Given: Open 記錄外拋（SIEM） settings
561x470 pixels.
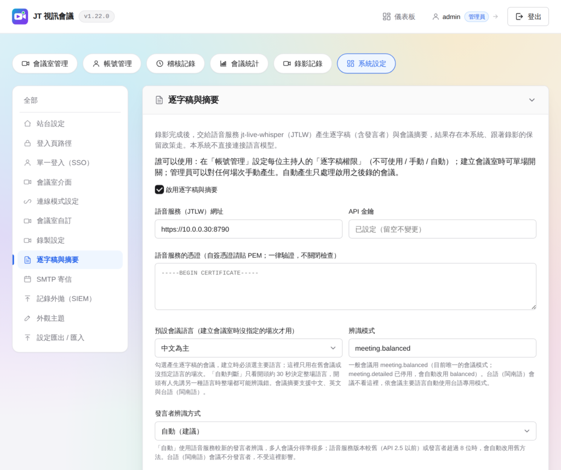Looking at the screenshot, I should click(70, 299).
